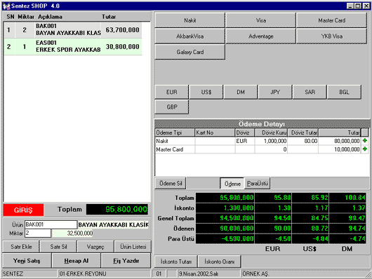Open Ürün Listesi product list
Screen dimensions: 372x279
[x=133, y=247]
